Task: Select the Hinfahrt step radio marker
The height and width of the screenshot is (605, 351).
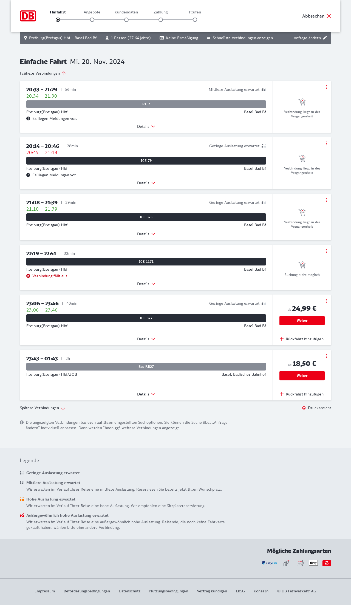Action: 58,20
